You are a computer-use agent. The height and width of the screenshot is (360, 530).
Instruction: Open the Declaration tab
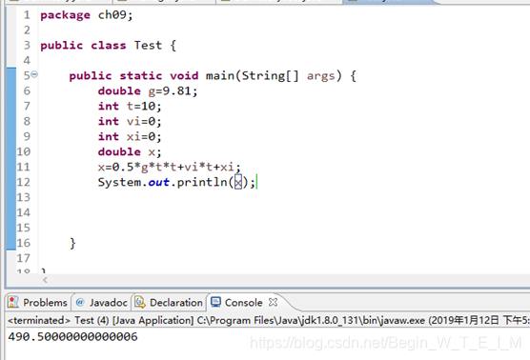tap(170, 302)
